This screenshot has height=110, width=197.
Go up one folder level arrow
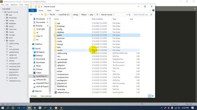(x=42, y=15)
